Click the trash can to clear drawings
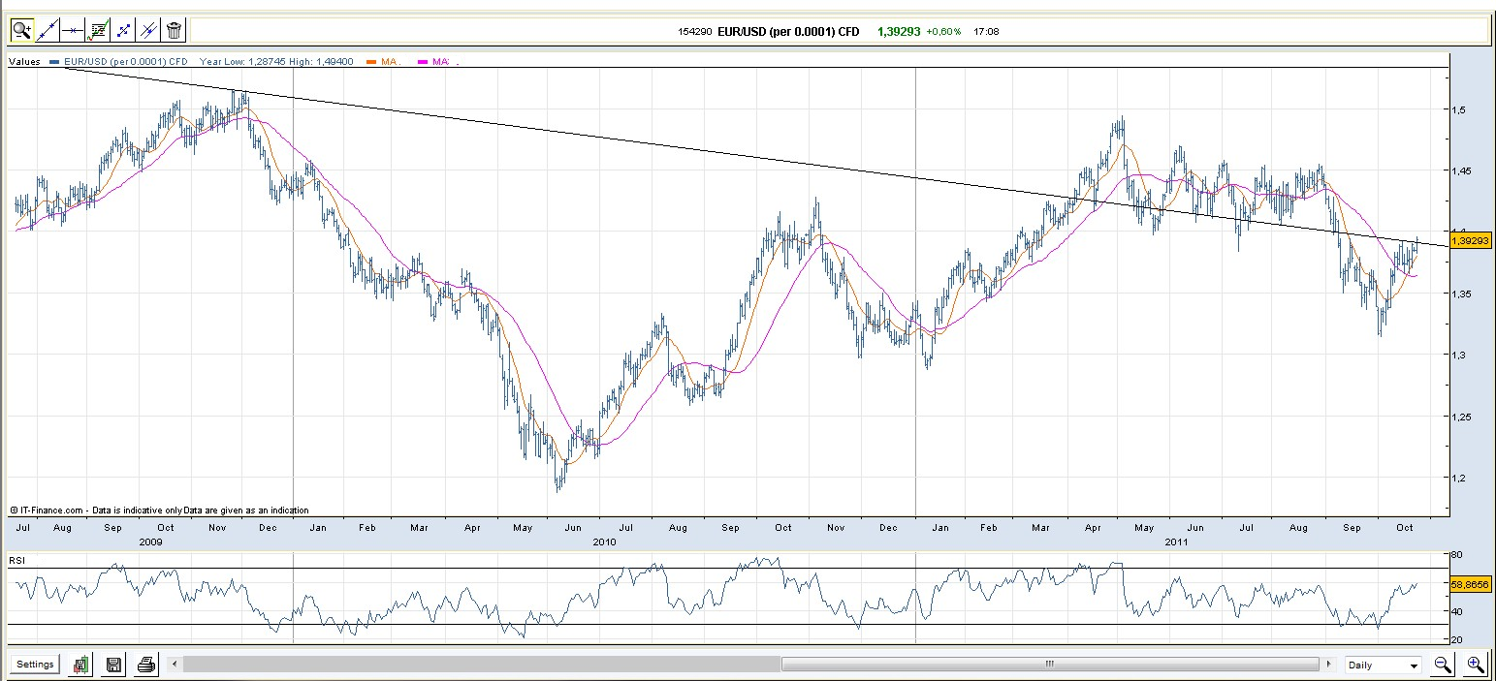Screen dimensions: 1496x681 click(174, 30)
